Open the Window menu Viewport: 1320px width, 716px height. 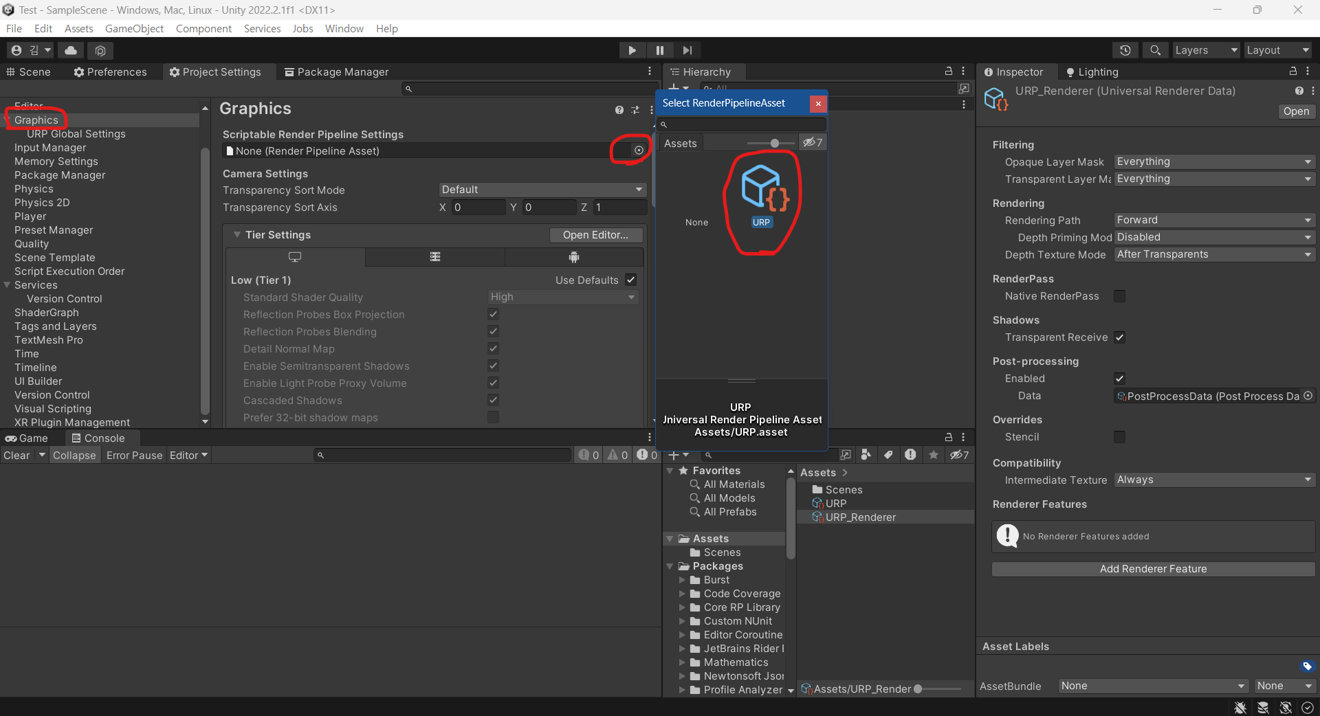[x=344, y=29]
